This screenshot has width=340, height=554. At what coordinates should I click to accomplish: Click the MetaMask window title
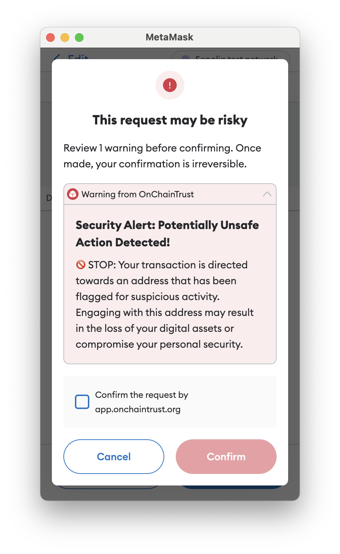point(170,37)
